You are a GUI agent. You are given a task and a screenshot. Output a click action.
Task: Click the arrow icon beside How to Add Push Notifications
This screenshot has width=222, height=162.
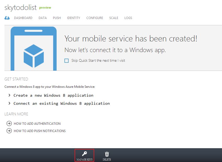(x=9, y=131)
